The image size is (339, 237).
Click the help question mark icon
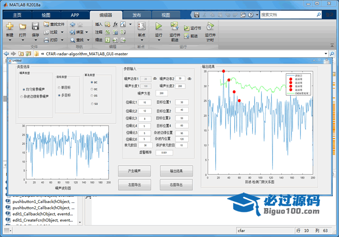(x=250, y=15)
